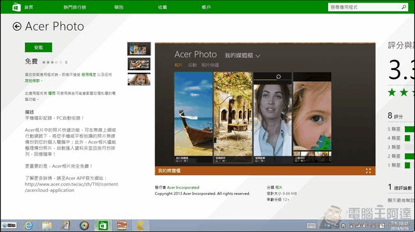Click the 4 顆星 rating bar
415x232 pixels.
click(407, 138)
